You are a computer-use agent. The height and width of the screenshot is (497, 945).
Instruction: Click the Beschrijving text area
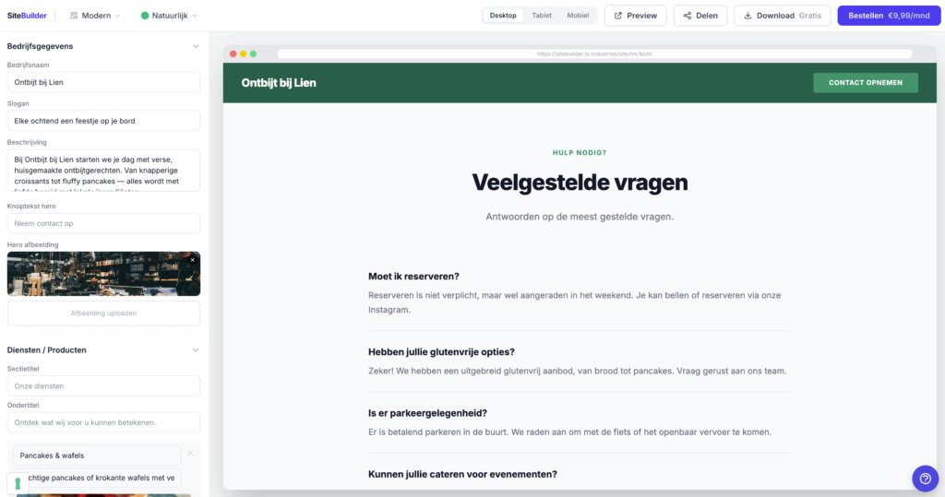click(x=103, y=171)
